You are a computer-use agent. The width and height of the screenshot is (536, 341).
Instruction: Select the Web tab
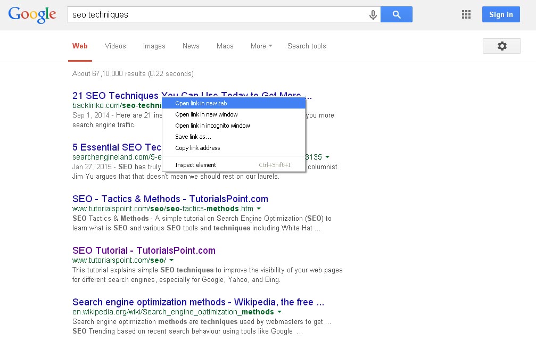(80, 46)
